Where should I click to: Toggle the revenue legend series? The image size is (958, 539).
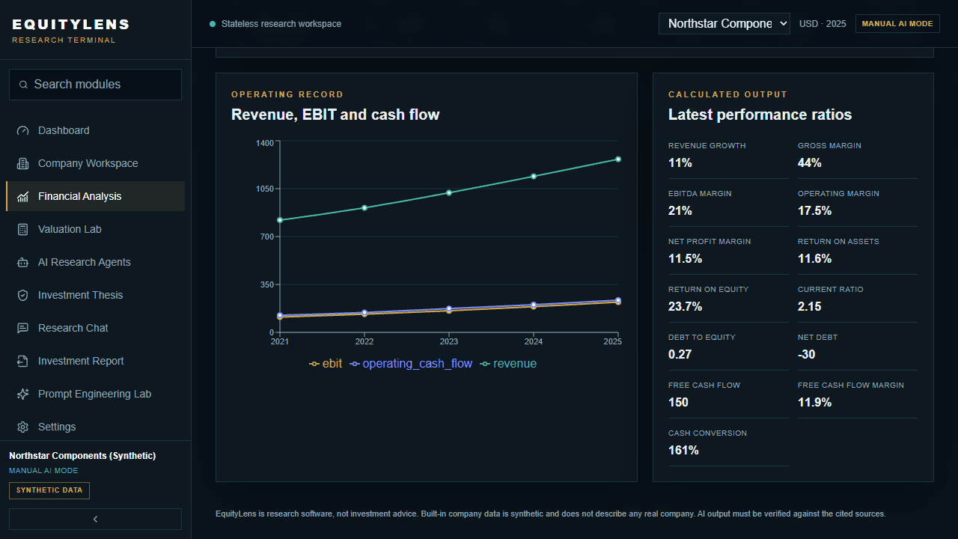508,364
